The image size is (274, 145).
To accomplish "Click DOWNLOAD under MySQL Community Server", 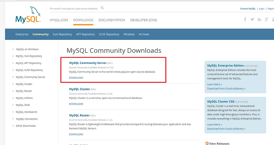I will tap(76, 78).
